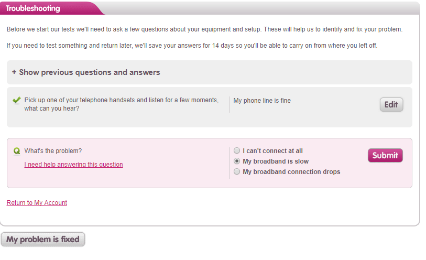This screenshot has height=260, width=426.
Task: Click the "My broadband connection drops" label text
Action: point(291,172)
